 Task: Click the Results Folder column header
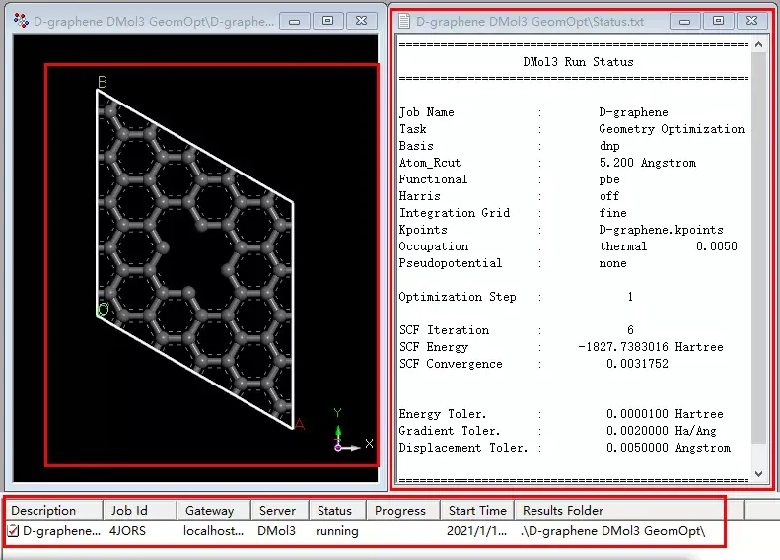pos(563,510)
